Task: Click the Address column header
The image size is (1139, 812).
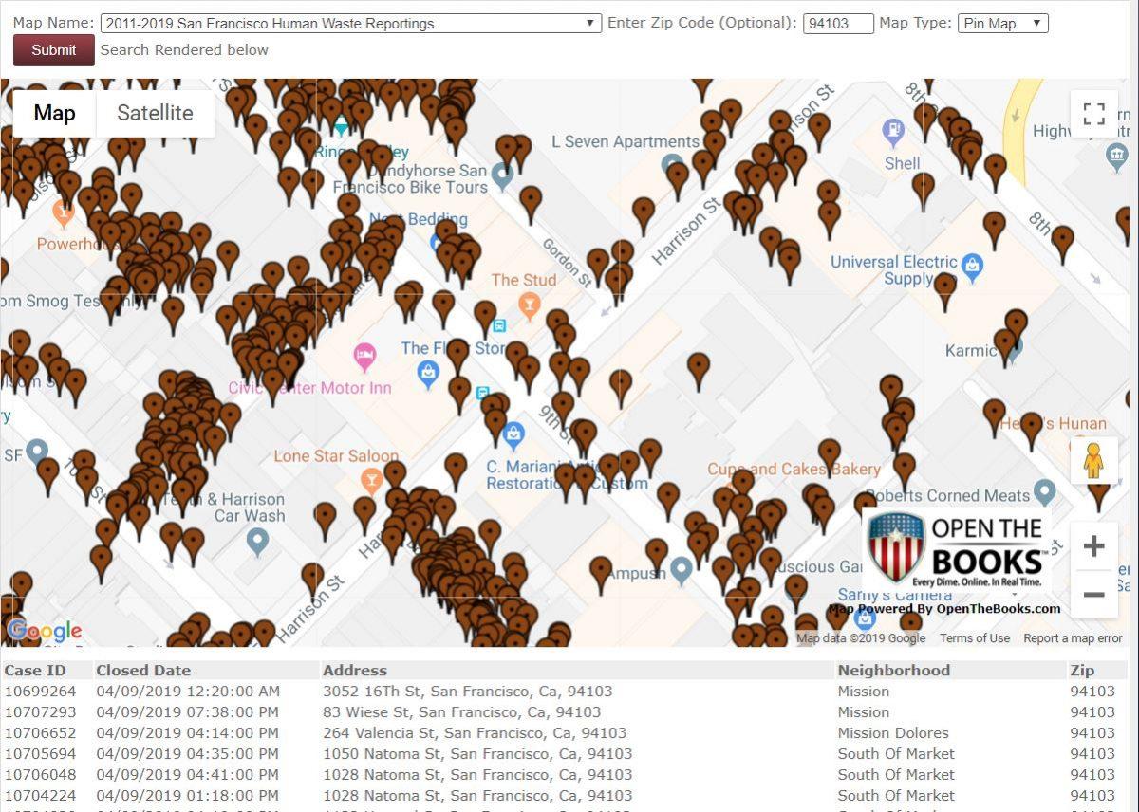Action: pyautogui.click(x=355, y=671)
